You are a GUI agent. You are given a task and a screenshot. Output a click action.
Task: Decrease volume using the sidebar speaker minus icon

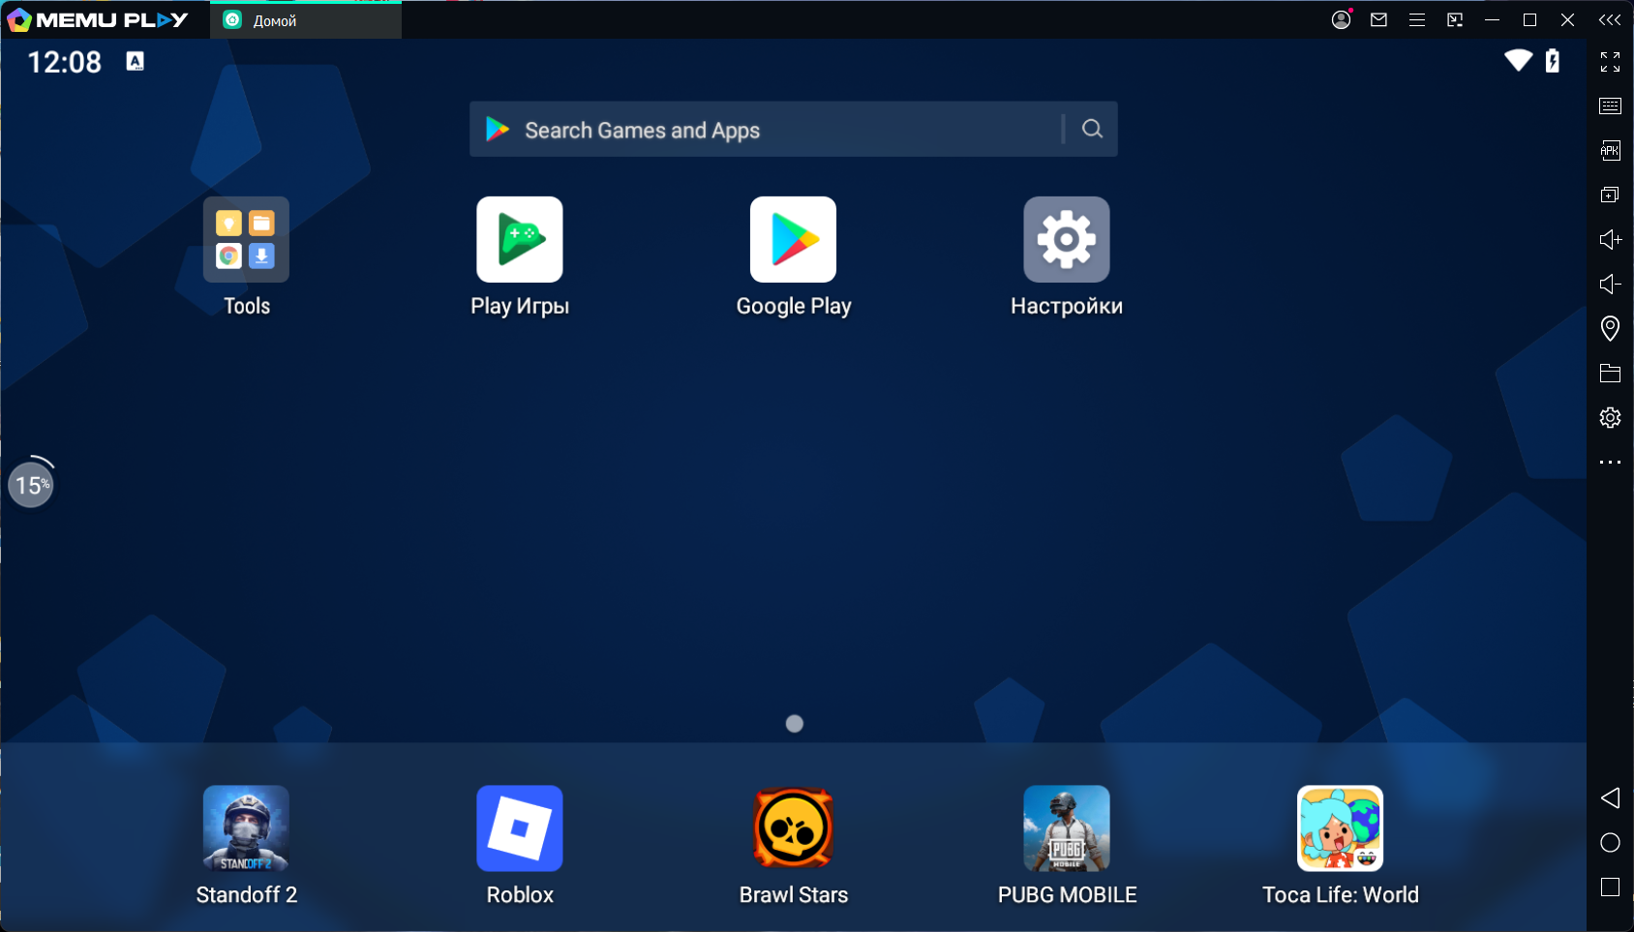click(x=1610, y=285)
